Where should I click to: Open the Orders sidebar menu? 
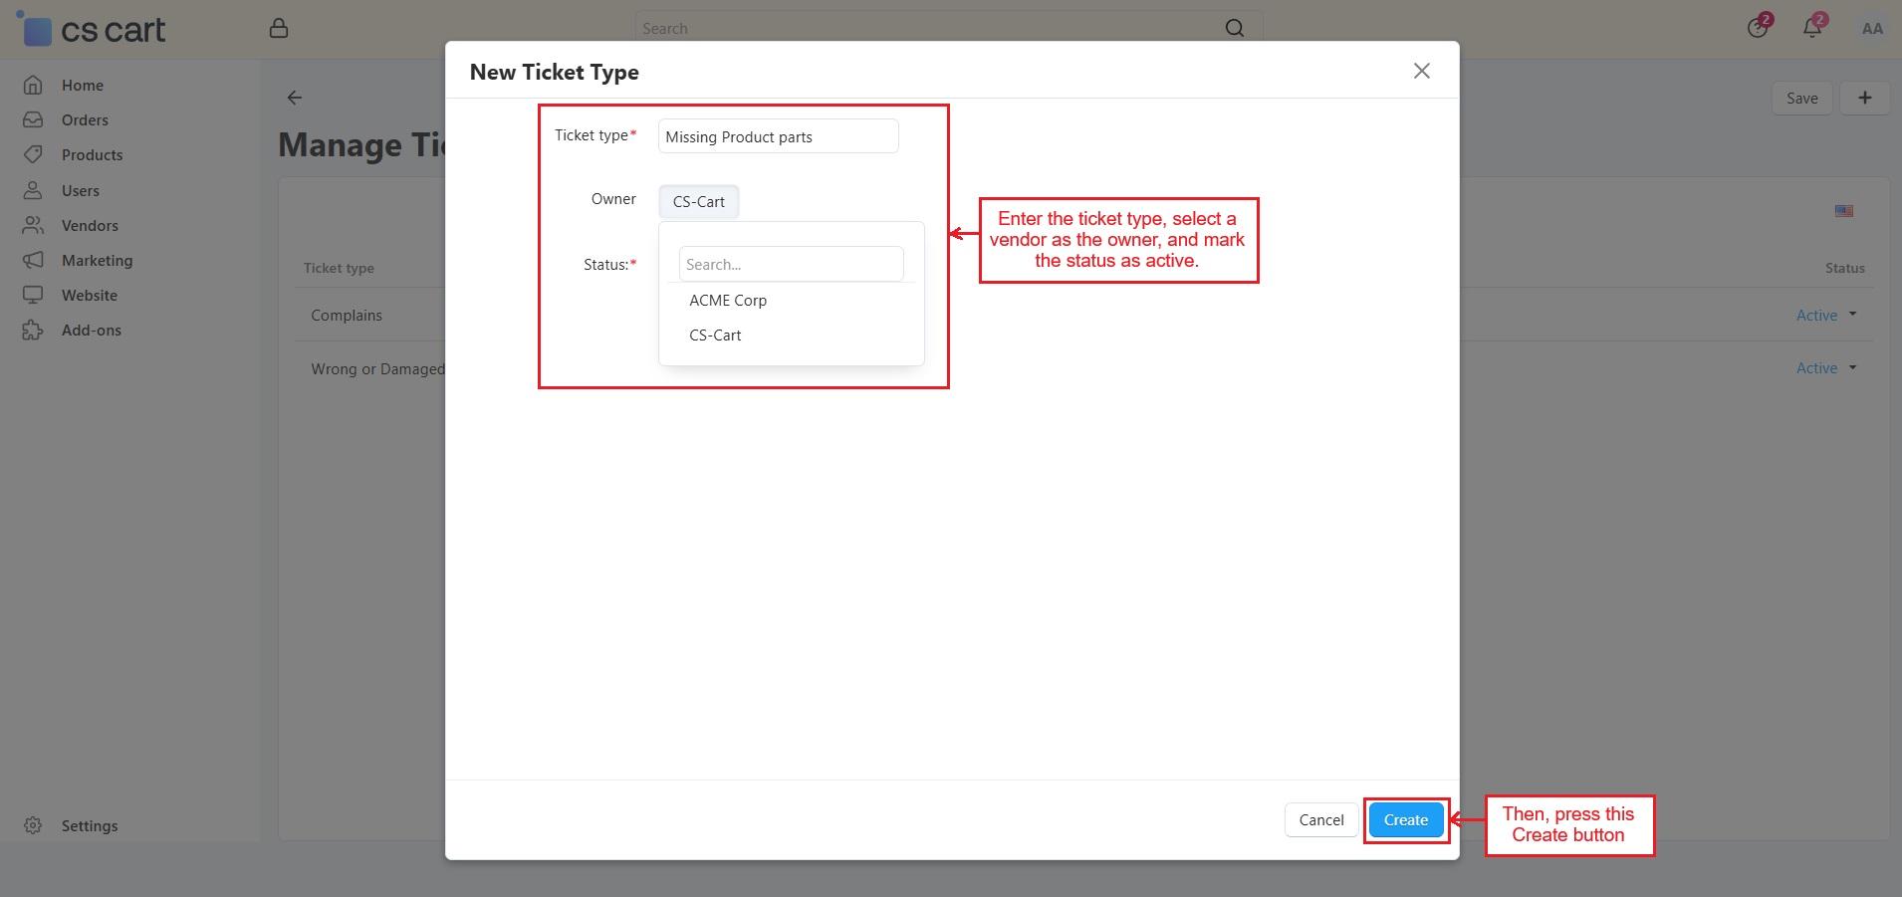[85, 120]
